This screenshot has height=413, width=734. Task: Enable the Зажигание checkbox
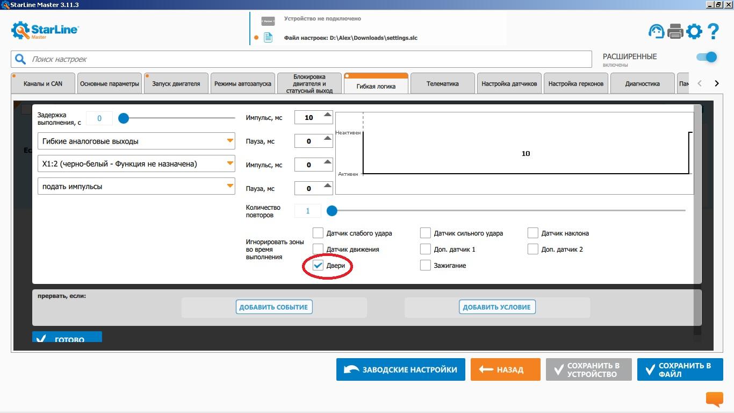(426, 265)
